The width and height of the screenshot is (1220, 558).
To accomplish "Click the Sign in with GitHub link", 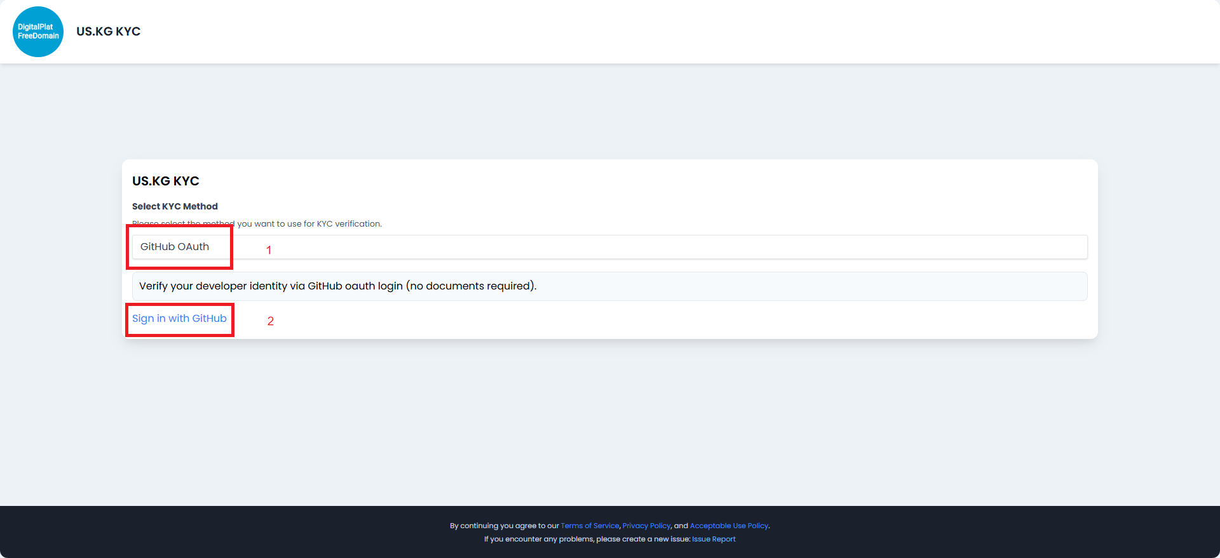I will pyautogui.click(x=179, y=319).
